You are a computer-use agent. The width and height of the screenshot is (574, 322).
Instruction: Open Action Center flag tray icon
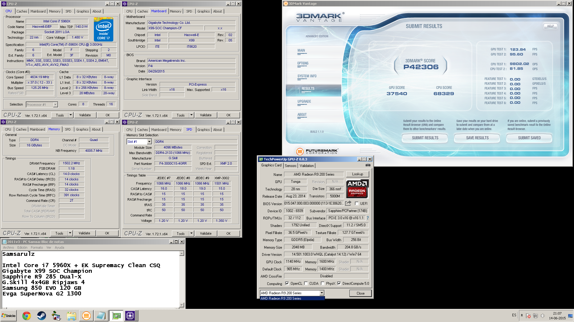point(528,316)
